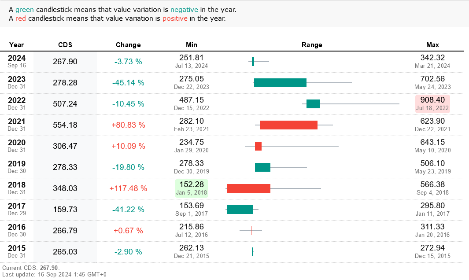Click the 'Current CDS: 267.90' footer text

click(x=31, y=268)
